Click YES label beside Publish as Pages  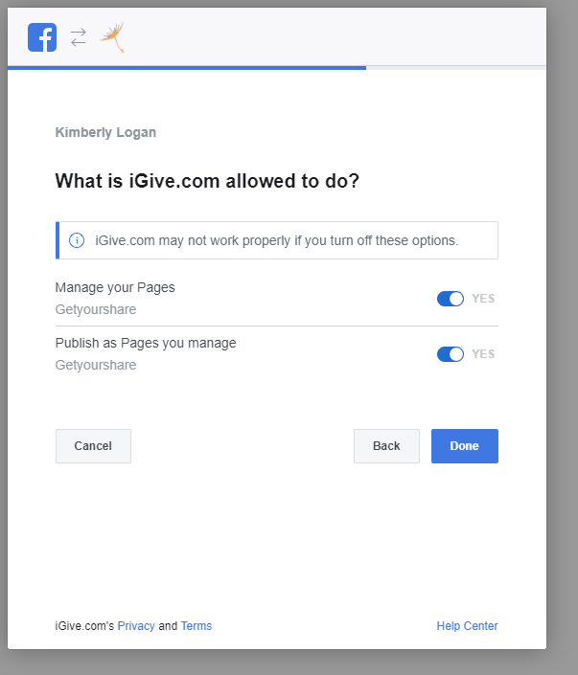[x=483, y=354]
